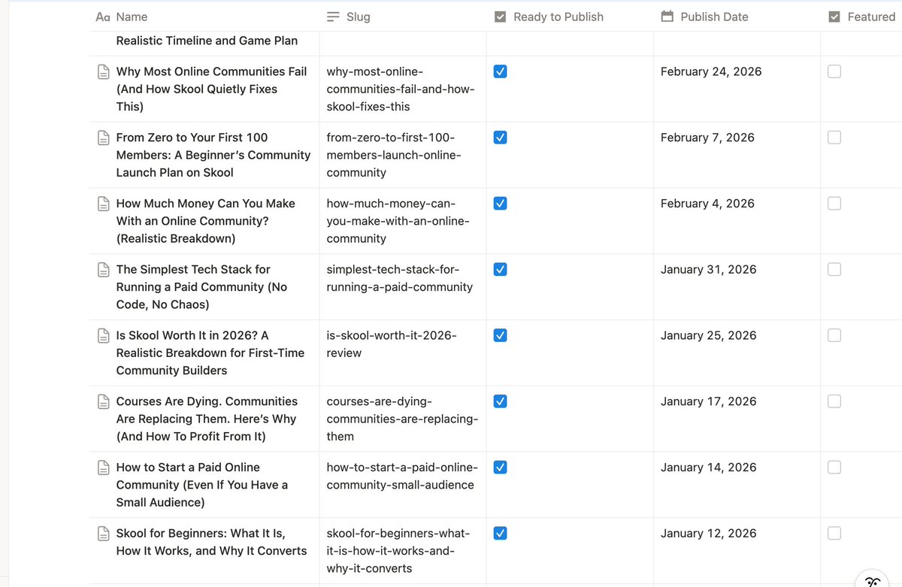The height and width of the screenshot is (587, 902).
Task: Check Featured box for January 25, 2026 row
Action: pos(834,335)
